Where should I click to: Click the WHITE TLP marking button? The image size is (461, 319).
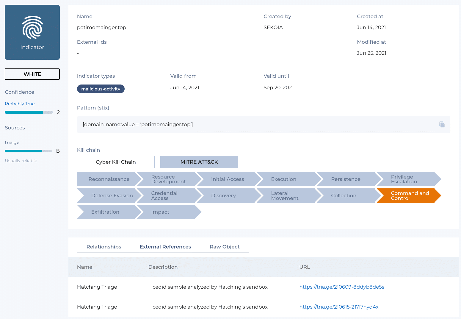coord(32,74)
